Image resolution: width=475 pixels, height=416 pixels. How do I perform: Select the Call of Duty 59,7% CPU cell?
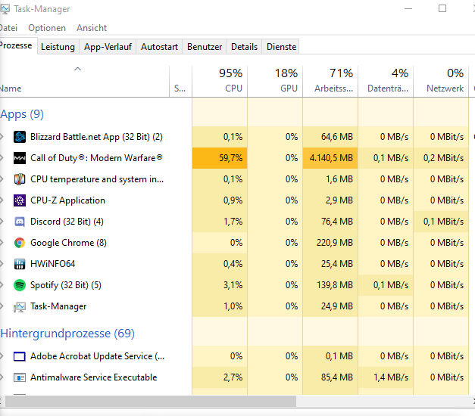coord(220,158)
